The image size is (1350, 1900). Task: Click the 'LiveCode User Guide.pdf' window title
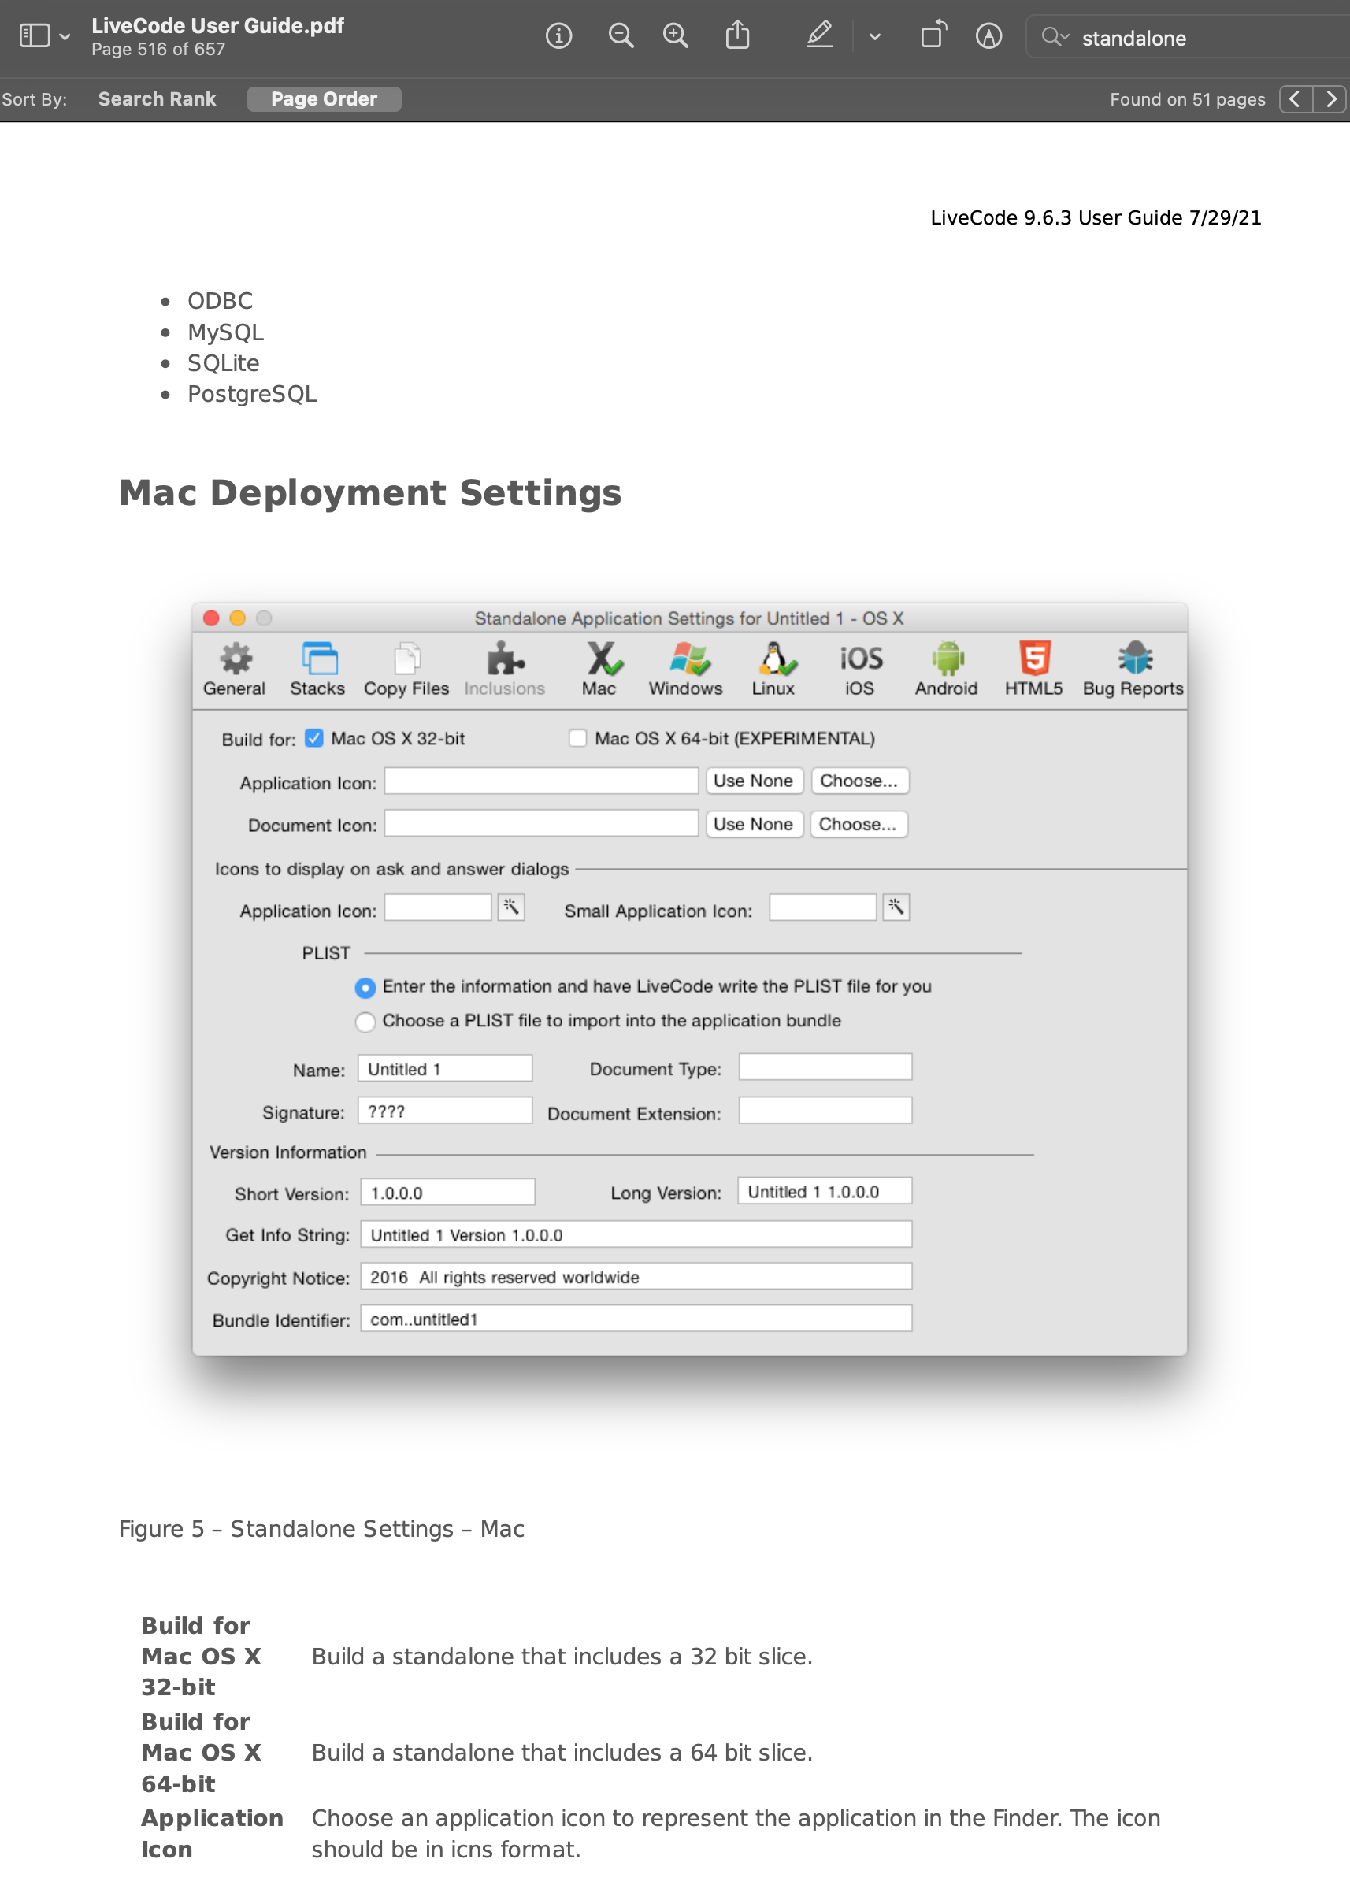pos(218,26)
